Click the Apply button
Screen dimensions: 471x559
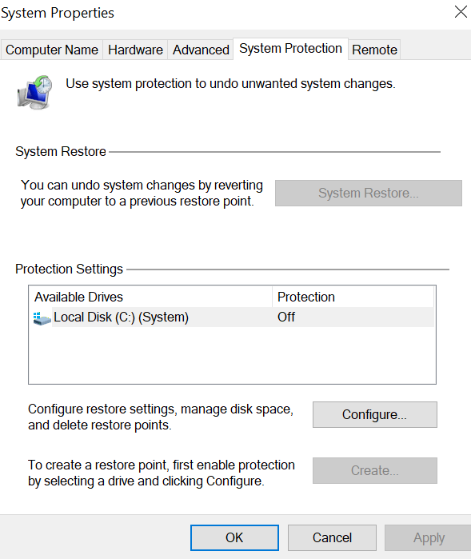tap(429, 537)
